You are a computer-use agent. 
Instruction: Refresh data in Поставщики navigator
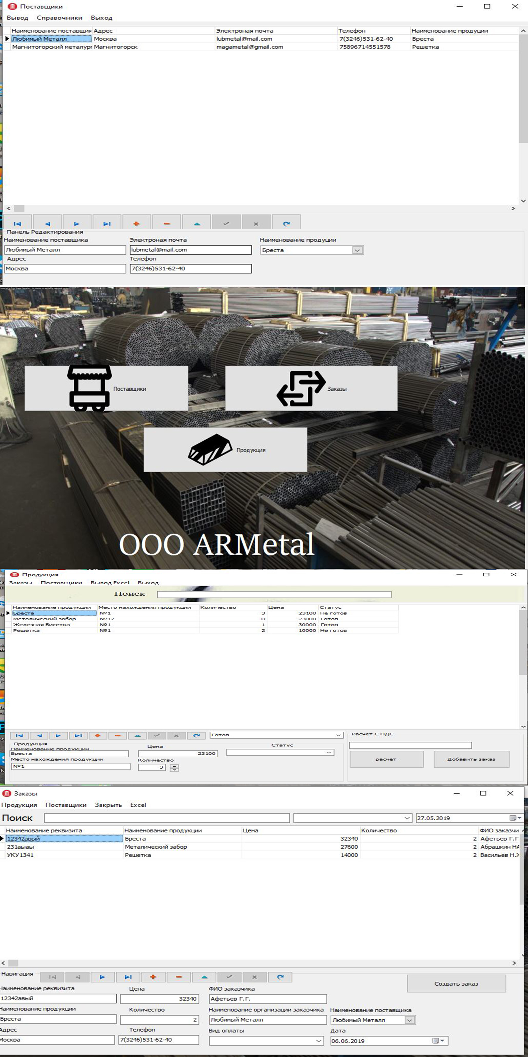[286, 222]
